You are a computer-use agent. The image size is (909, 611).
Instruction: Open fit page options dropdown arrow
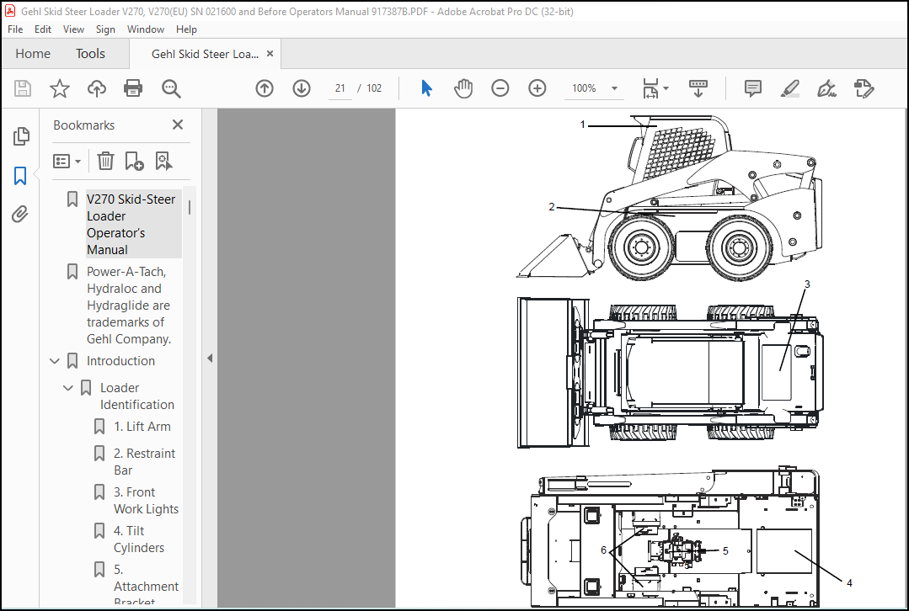666,88
